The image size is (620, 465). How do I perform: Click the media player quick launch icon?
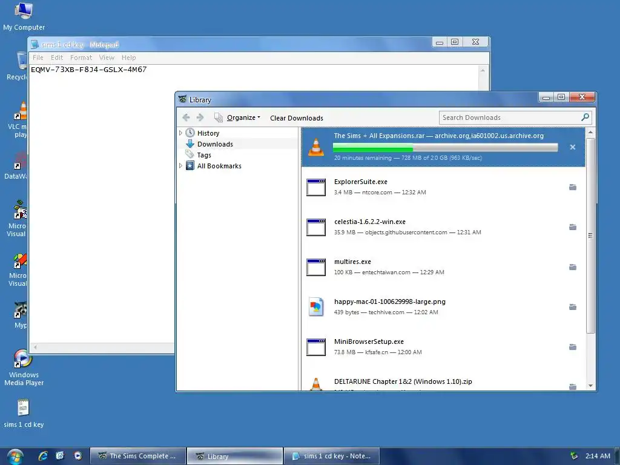[78, 456]
